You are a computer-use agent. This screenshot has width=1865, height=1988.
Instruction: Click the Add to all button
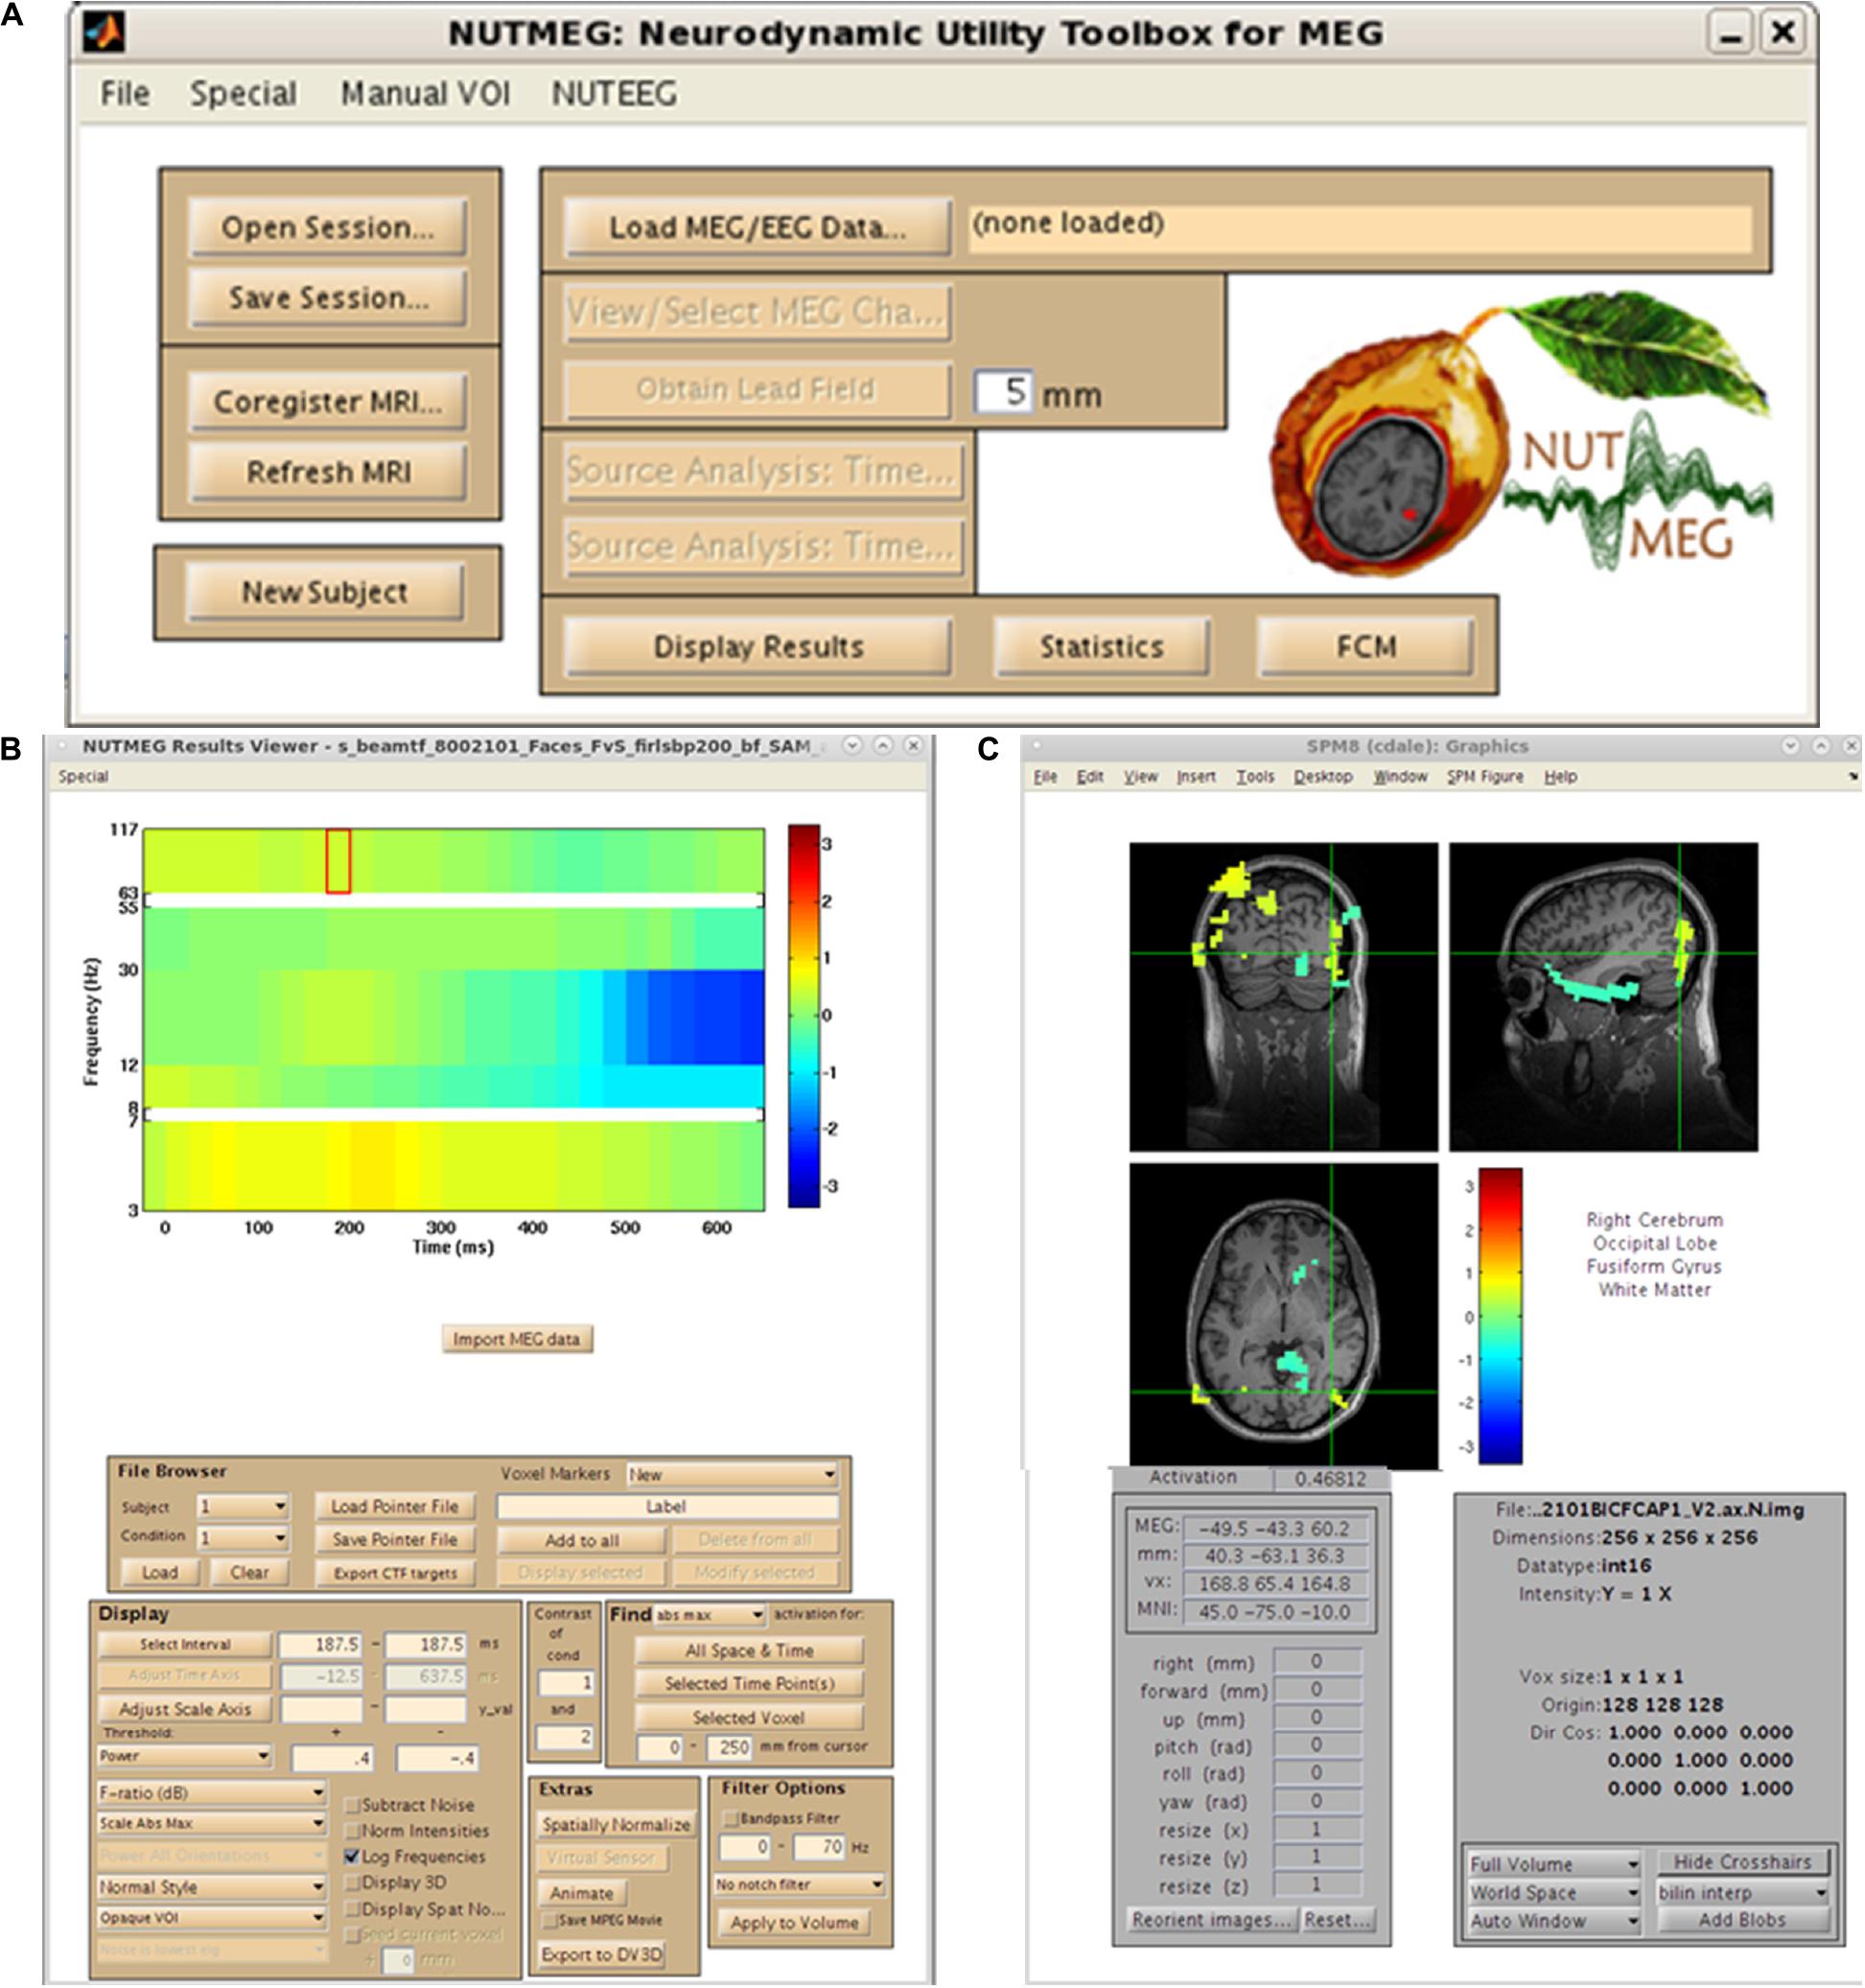click(582, 1541)
